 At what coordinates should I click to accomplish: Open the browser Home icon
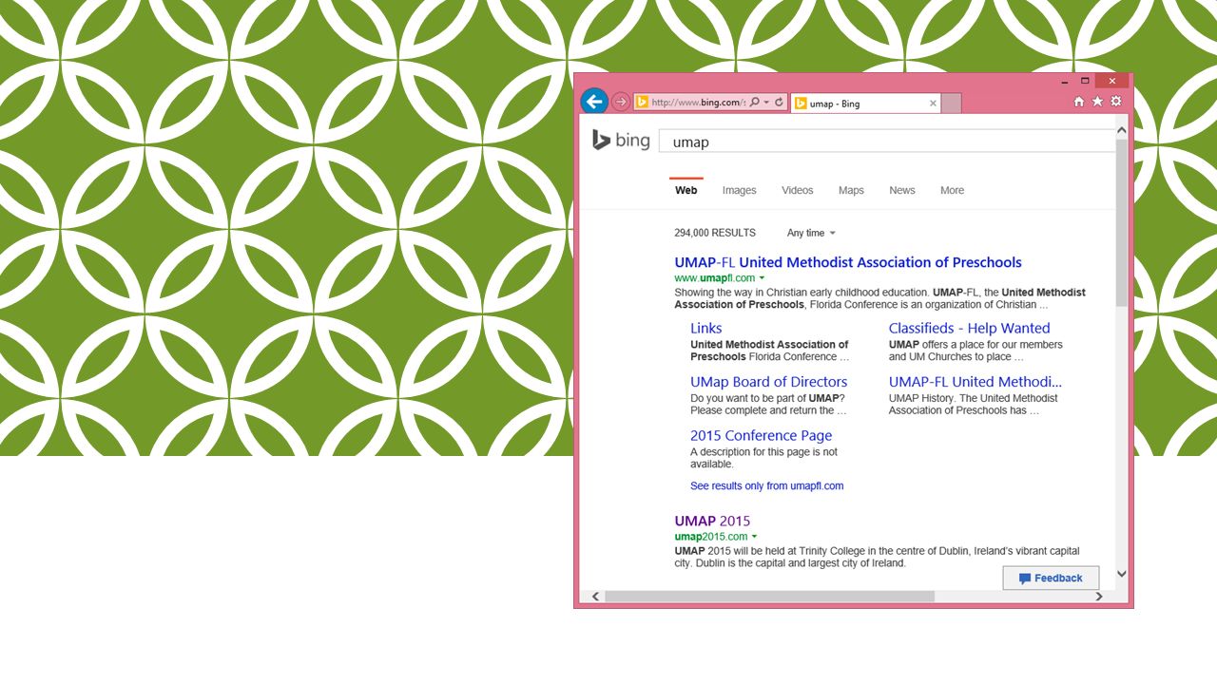(1079, 102)
